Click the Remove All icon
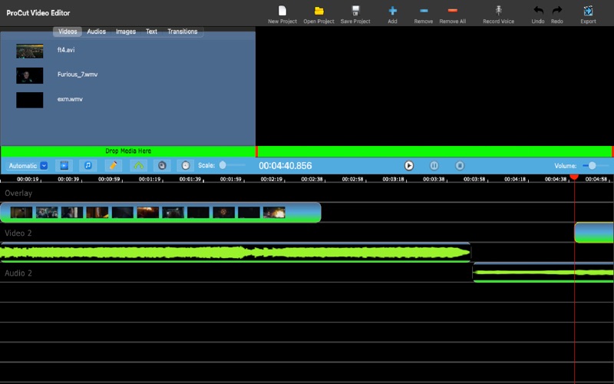614x384 pixels. pos(452,11)
